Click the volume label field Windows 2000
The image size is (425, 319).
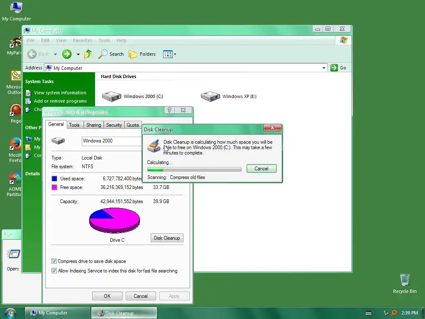(112, 141)
